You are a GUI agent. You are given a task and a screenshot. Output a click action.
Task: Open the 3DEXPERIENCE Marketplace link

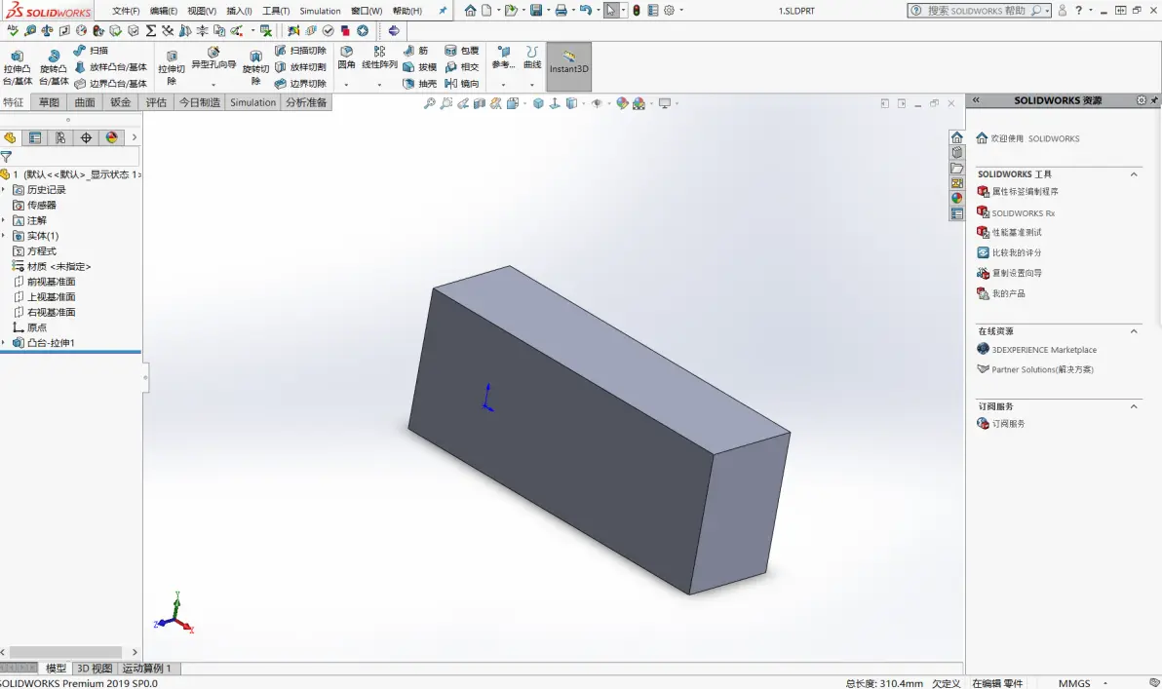point(1044,350)
